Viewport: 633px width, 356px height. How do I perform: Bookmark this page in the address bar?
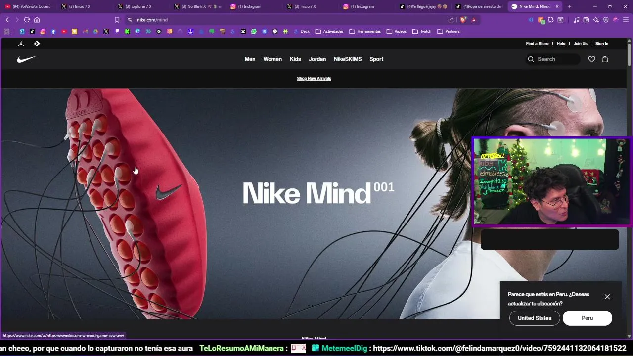[117, 20]
